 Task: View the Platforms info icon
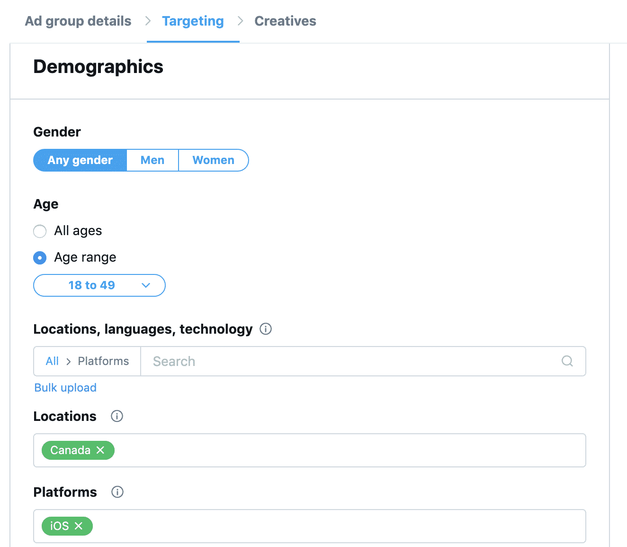pyautogui.click(x=117, y=492)
